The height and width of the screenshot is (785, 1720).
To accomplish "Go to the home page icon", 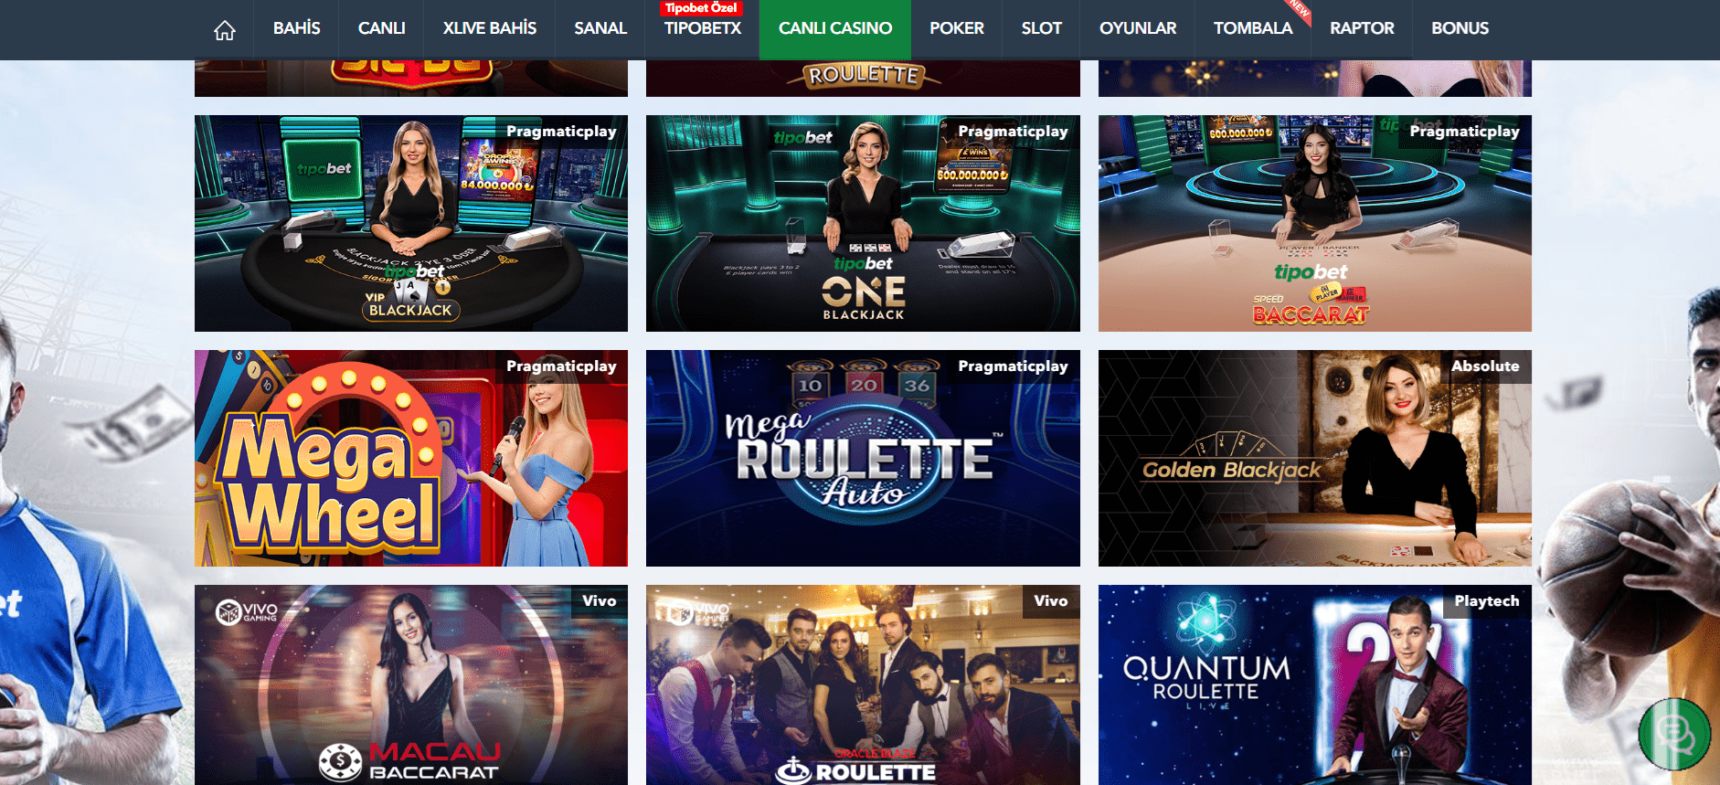I will pos(225,30).
